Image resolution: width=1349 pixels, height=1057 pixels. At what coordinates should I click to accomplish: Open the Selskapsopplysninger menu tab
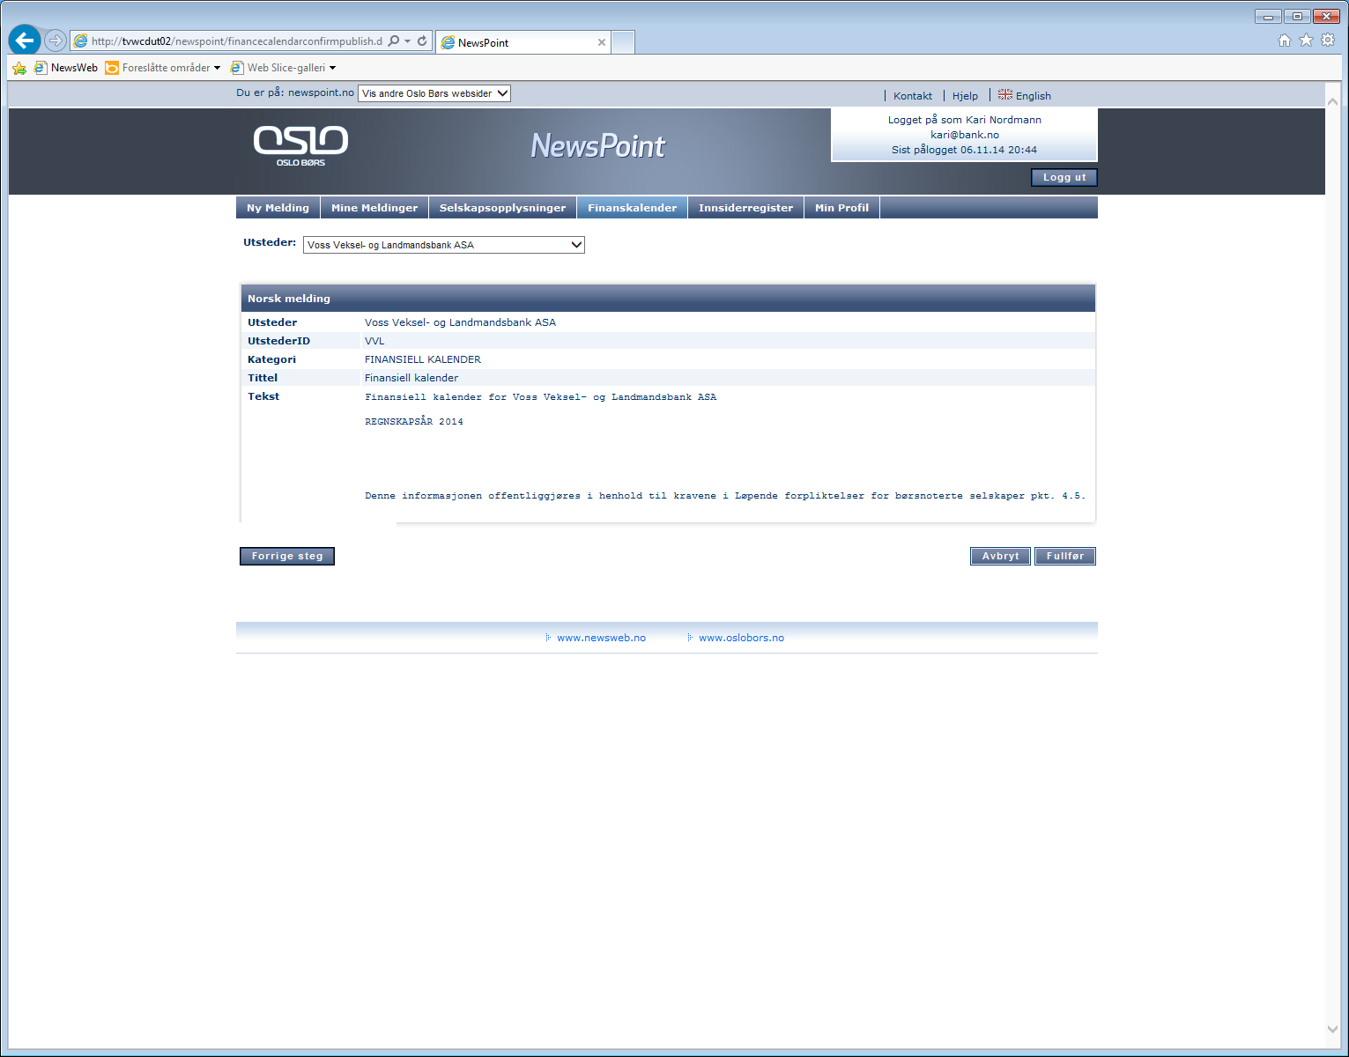[x=502, y=208]
